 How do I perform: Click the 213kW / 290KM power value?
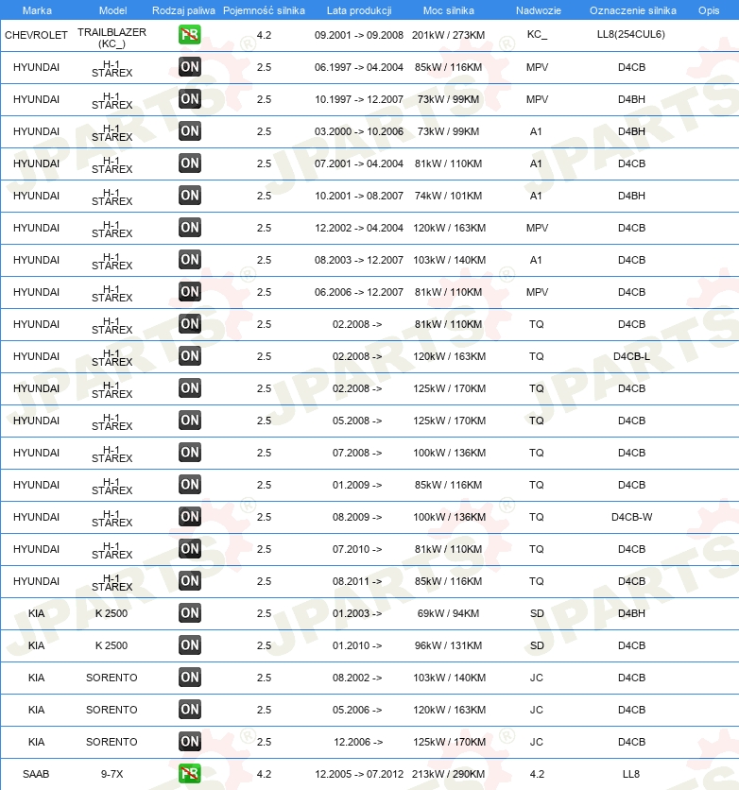[448, 774]
